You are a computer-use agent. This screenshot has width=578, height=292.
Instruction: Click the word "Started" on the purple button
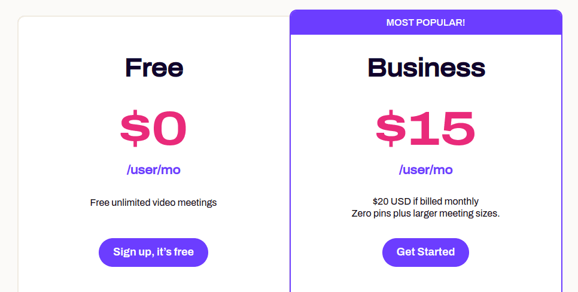tap(436, 252)
